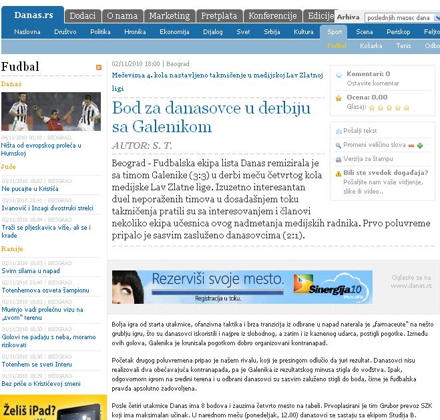Open article Traži se pljeskavica više
This screenshot has height=420, width=440.
pos(46,232)
